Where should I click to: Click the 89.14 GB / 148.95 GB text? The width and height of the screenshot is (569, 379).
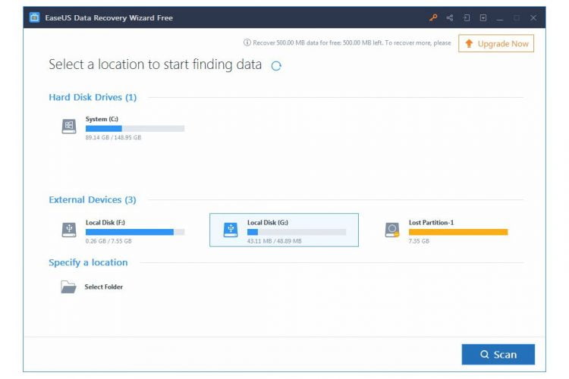point(113,137)
